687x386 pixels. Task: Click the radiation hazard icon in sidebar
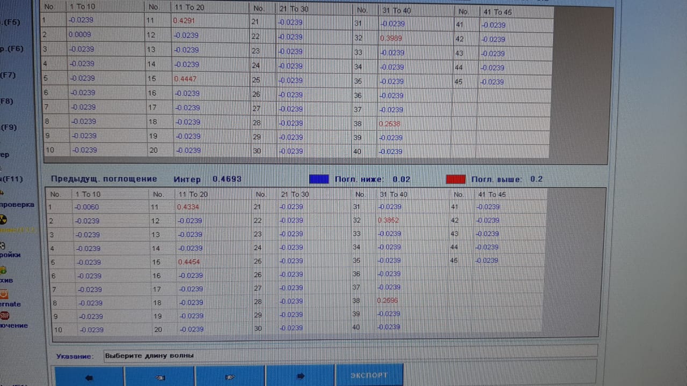(4, 219)
